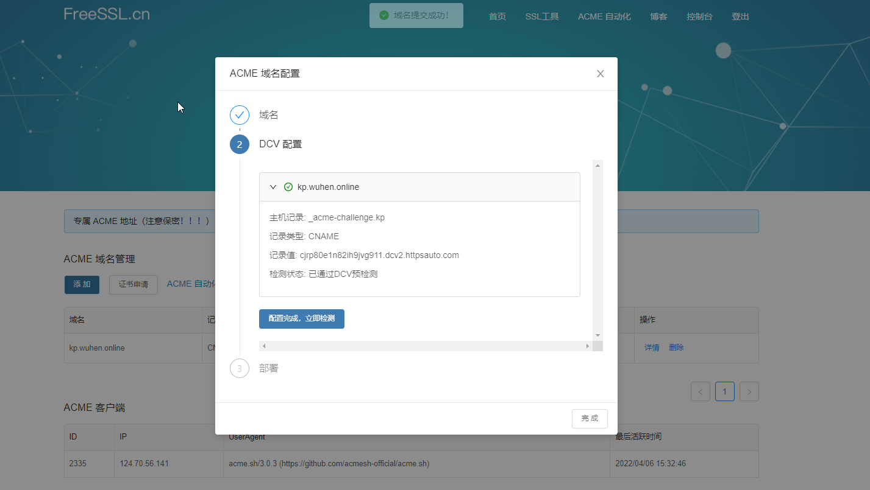The width and height of the screenshot is (870, 490).
Task: Go to the 控制台 page
Action: click(699, 16)
